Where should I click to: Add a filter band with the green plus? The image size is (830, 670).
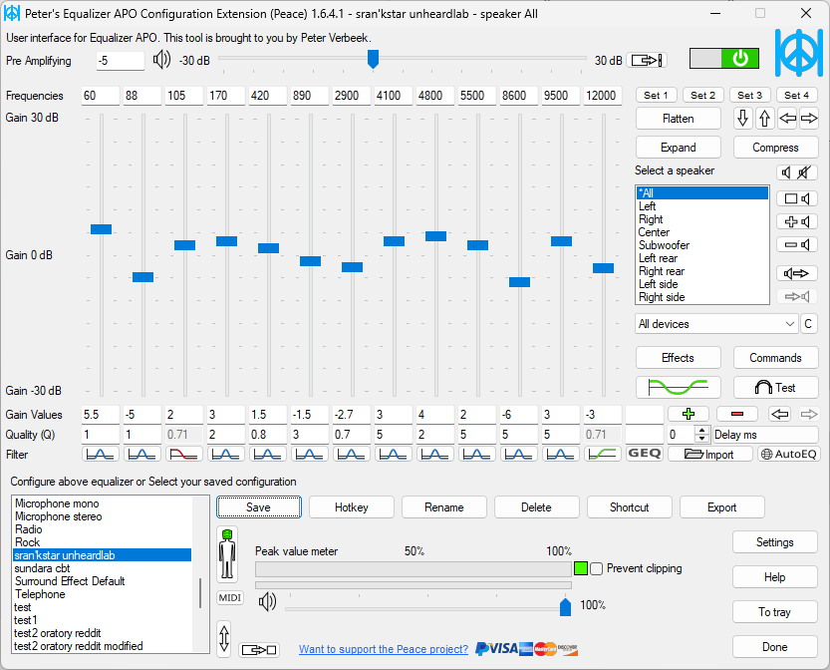(689, 414)
